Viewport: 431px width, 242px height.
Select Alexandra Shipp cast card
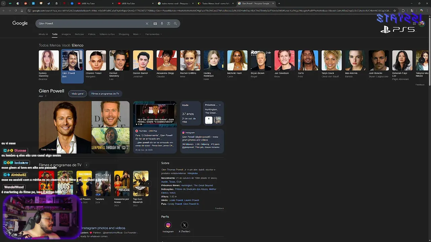[x=167, y=65]
